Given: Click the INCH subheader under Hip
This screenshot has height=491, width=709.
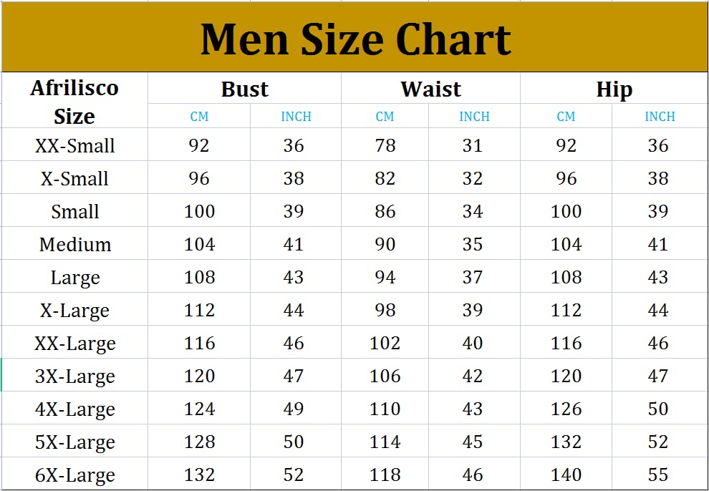Looking at the screenshot, I should coord(659,117).
